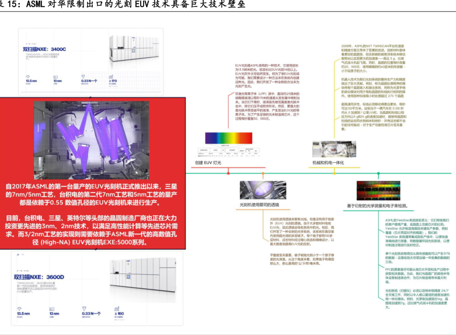The image size is (456, 335).
Task: Click the numerical aperture icon in the 3600D card
Action: click(x=84, y=309)
